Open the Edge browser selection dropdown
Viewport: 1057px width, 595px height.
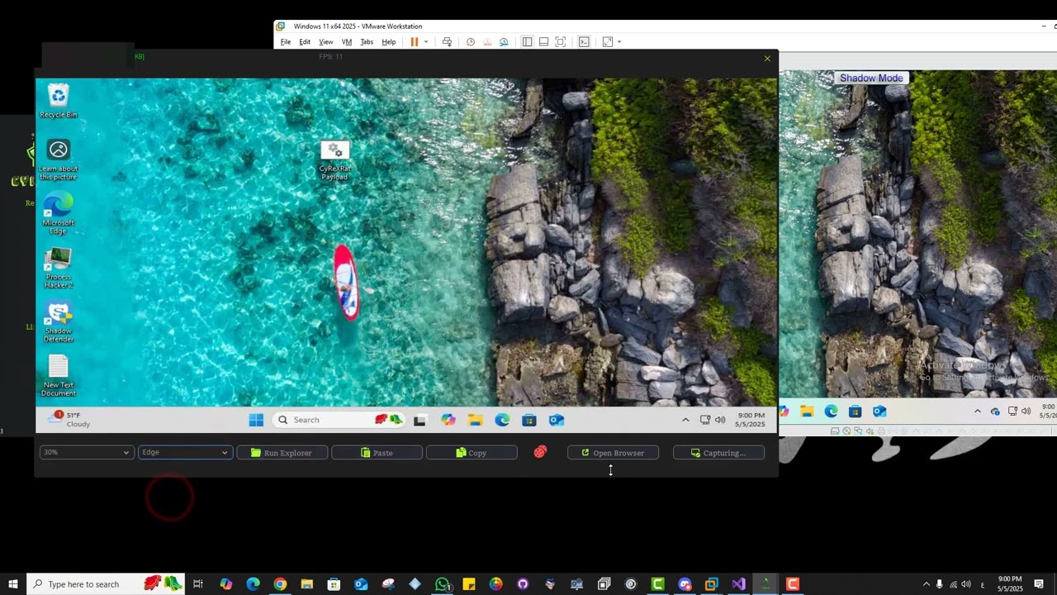click(184, 452)
